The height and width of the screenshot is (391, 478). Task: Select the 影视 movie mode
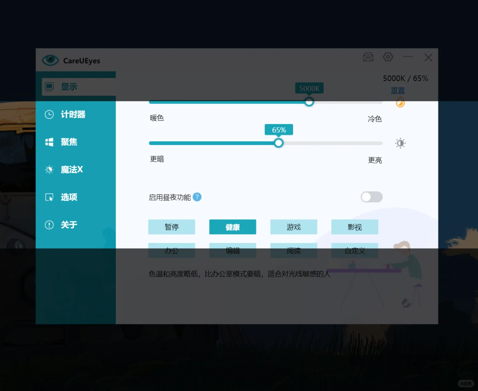354,227
